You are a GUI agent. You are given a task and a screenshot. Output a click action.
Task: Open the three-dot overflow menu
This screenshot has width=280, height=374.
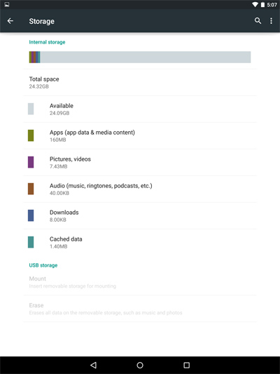(271, 21)
